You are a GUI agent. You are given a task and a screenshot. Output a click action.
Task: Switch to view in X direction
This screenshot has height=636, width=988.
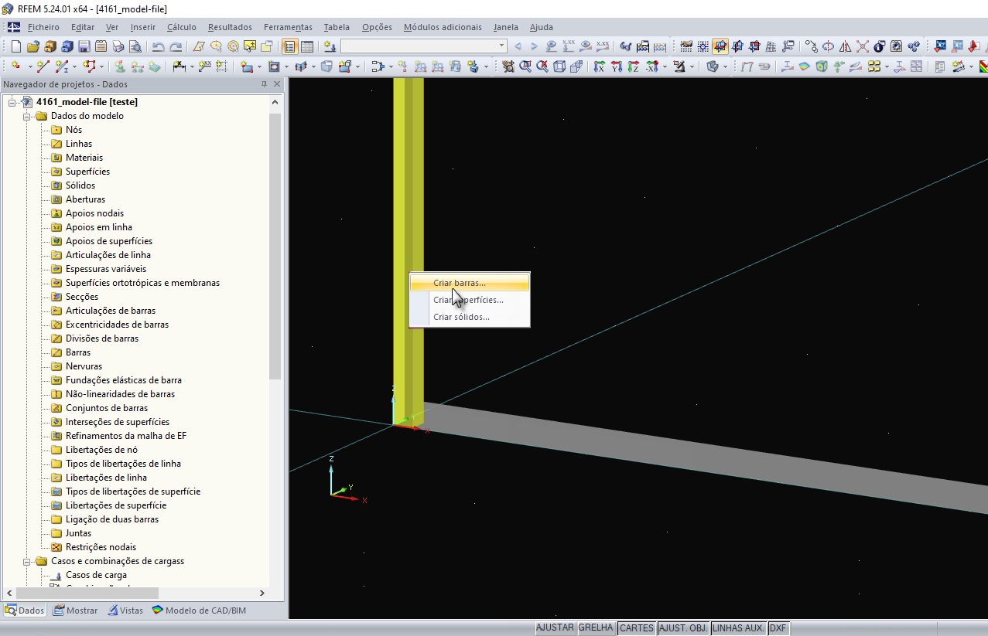[599, 66]
